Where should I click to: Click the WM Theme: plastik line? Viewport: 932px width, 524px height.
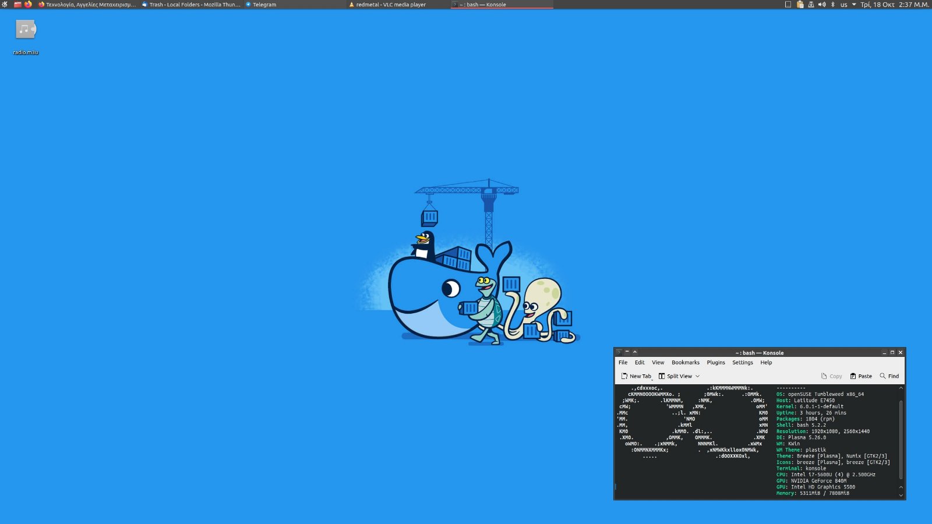[x=801, y=450]
